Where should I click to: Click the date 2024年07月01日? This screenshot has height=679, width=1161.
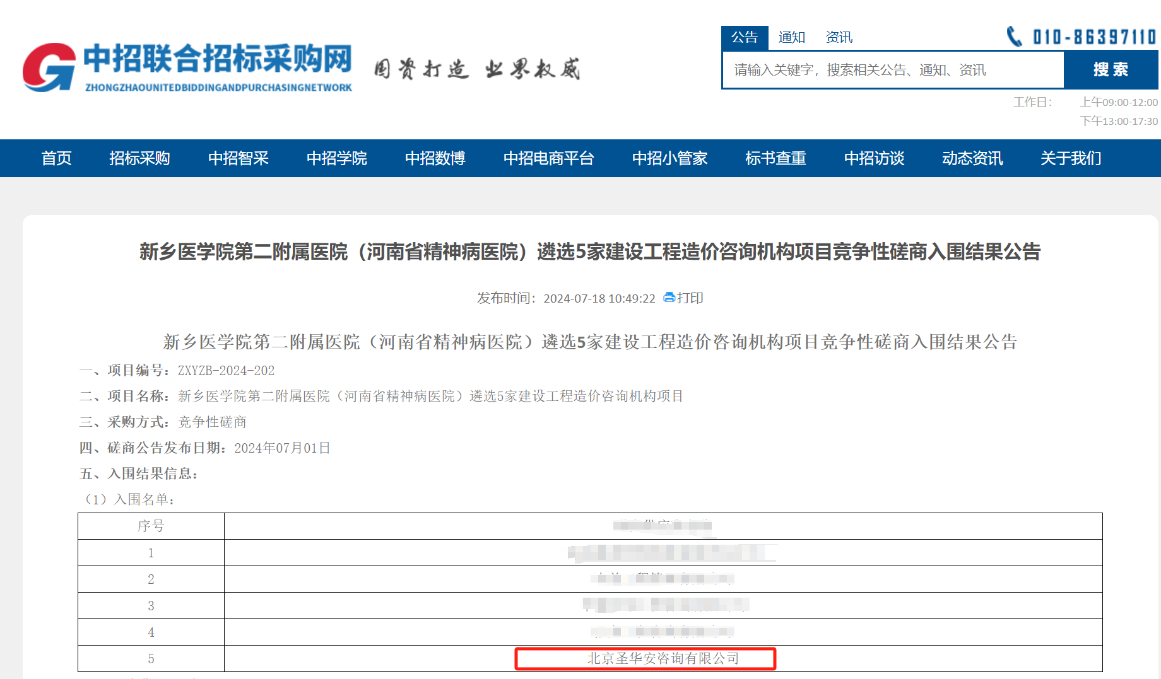point(282,448)
